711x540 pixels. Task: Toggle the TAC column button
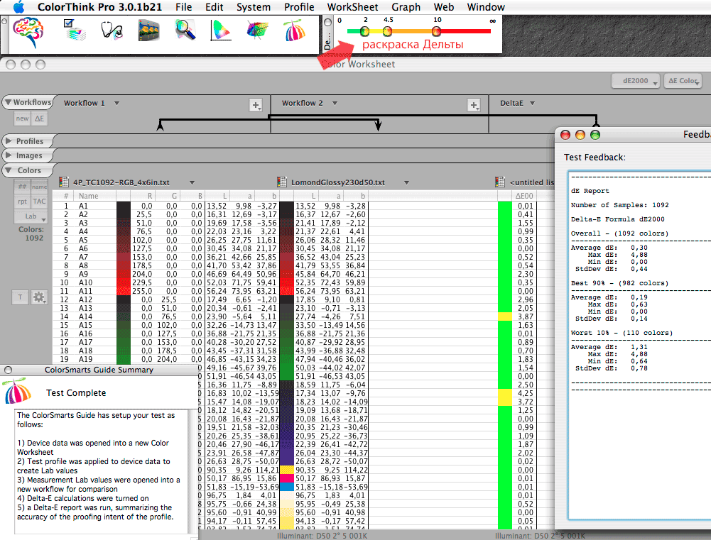(39, 201)
